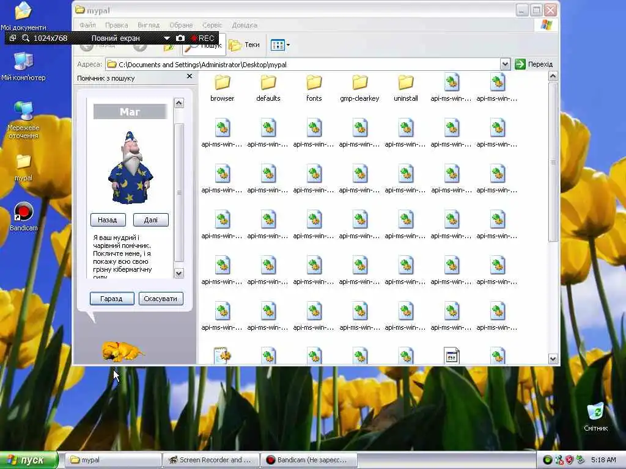Select the mypal folder on desktop
Viewport: 626px width, 469px height.
23,167
